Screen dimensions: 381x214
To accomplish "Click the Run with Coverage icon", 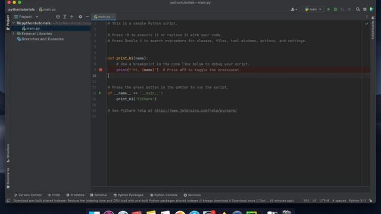I will (342, 10).
